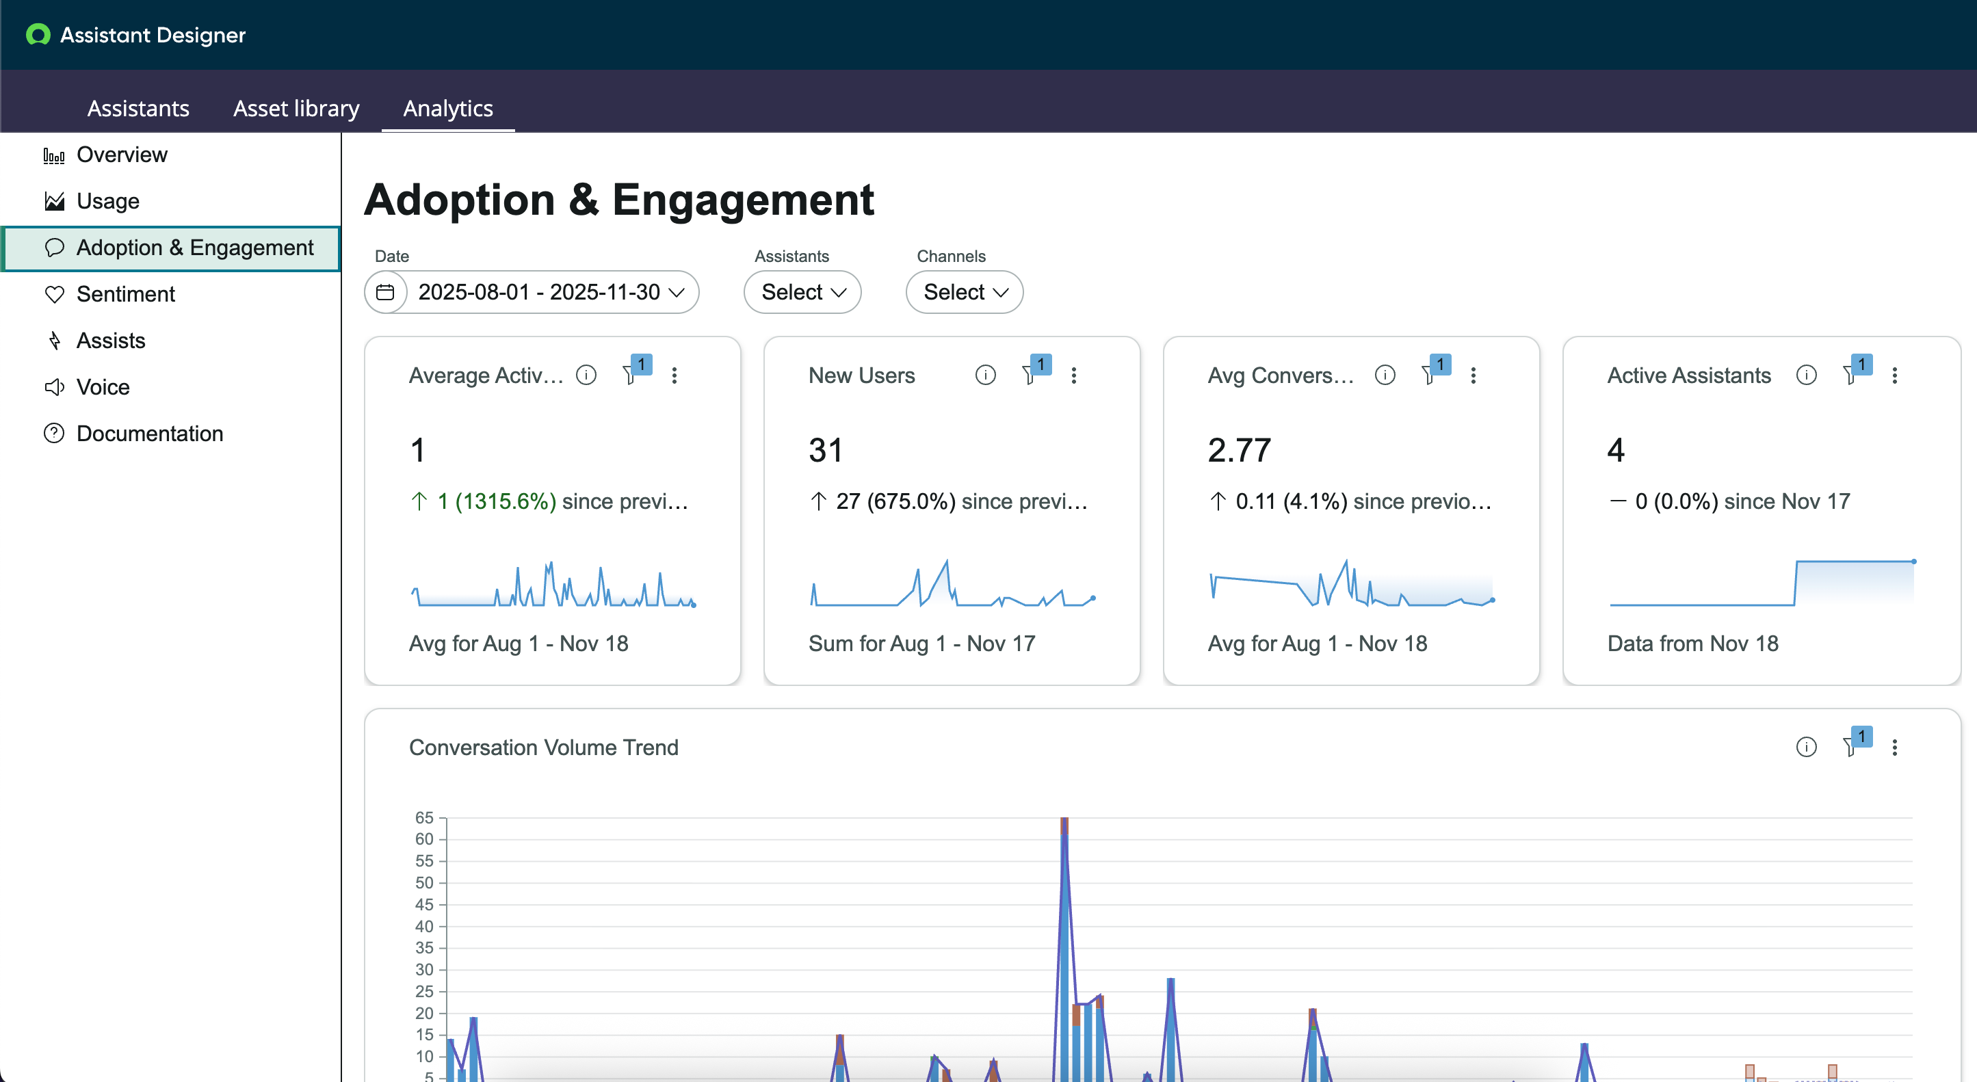The image size is (1977, 1082).
Task: Click the New Users sparkline chart
Action: [x=952, y=583]
